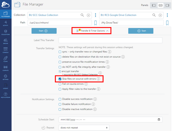Click the left path input field
The height and width of the screenshot is (131, 172).
coord(60,23)
